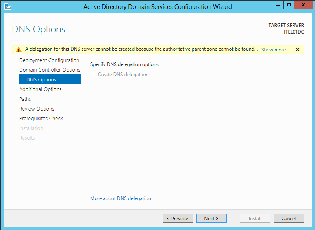The height and width of the screenshot is (230, 315).
Task: Cancel the configuration wizard
Action: coord(289,218)
